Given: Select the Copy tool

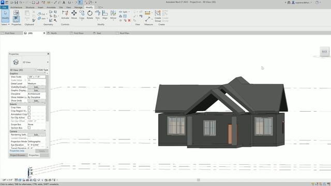Looking at the screenshot, I should tap(82, 15).
